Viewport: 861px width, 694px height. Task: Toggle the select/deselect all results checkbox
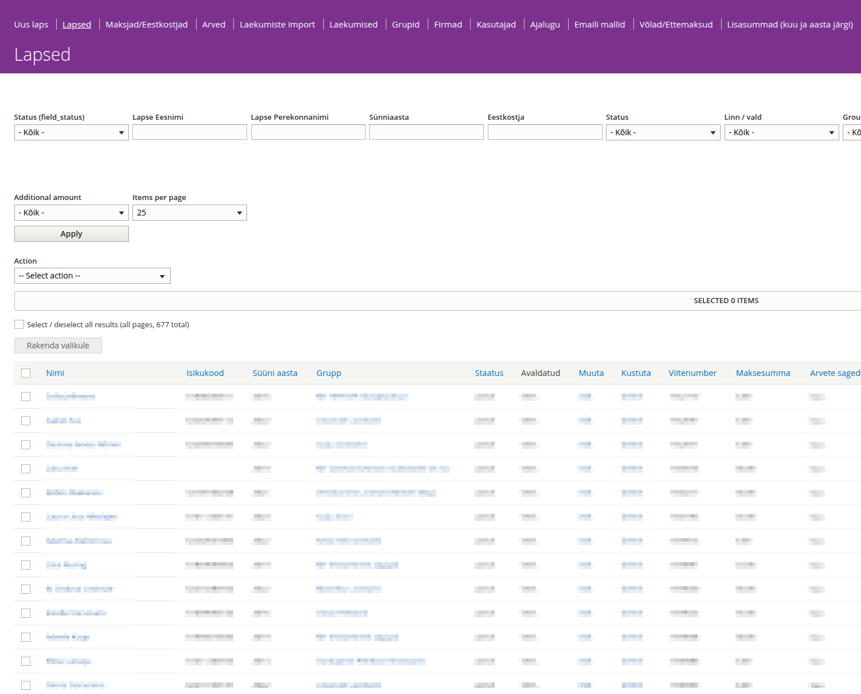click(19, 324)
